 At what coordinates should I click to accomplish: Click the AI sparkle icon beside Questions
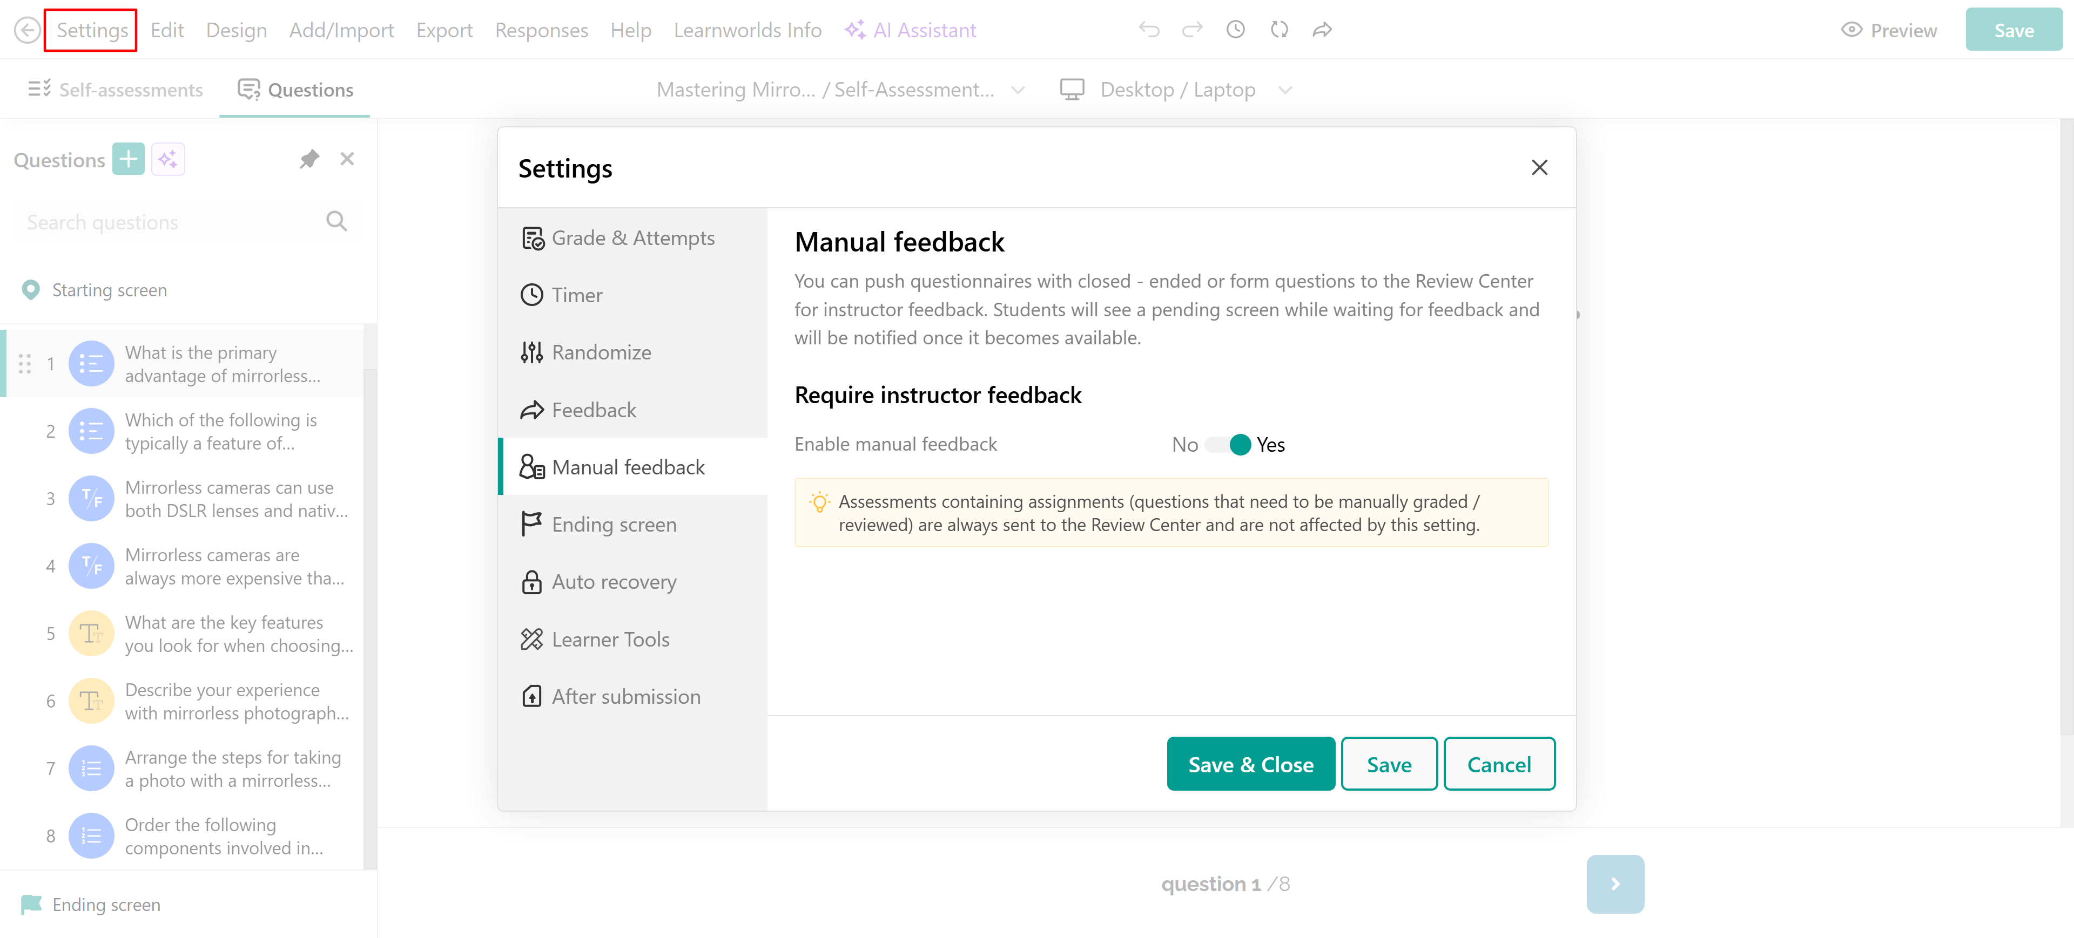click(169, 159)
